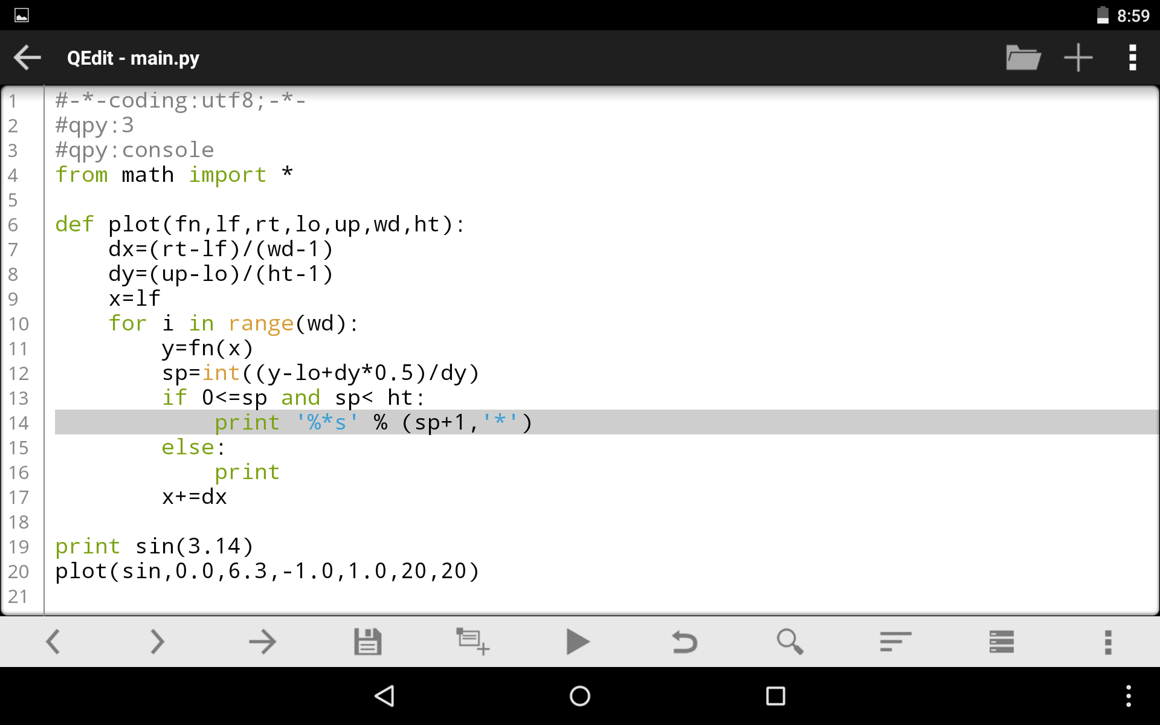
Task: Open the console list icon
Action: 1001,642
